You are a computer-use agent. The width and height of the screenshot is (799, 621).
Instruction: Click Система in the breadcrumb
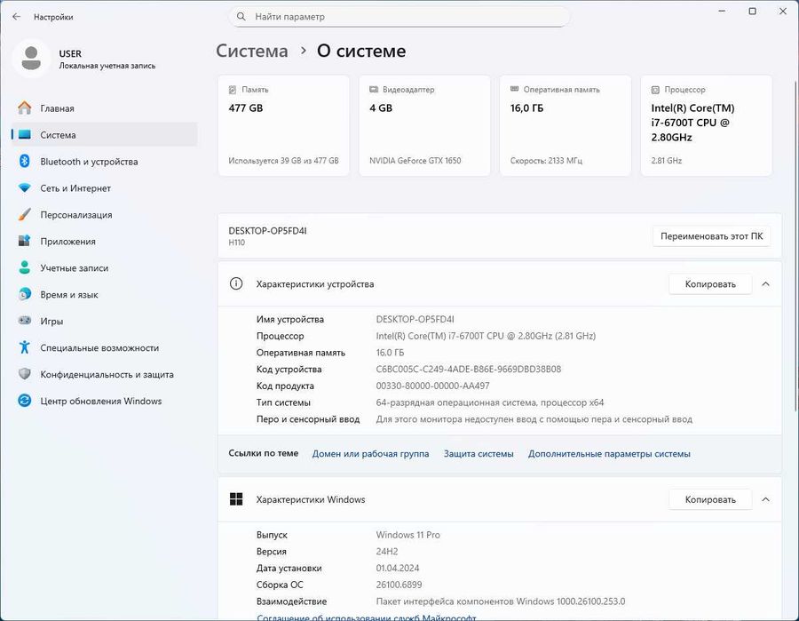(252, 51)
